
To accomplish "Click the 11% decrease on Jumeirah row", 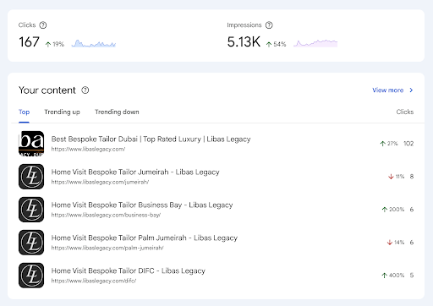I will (x=396, y=177).
